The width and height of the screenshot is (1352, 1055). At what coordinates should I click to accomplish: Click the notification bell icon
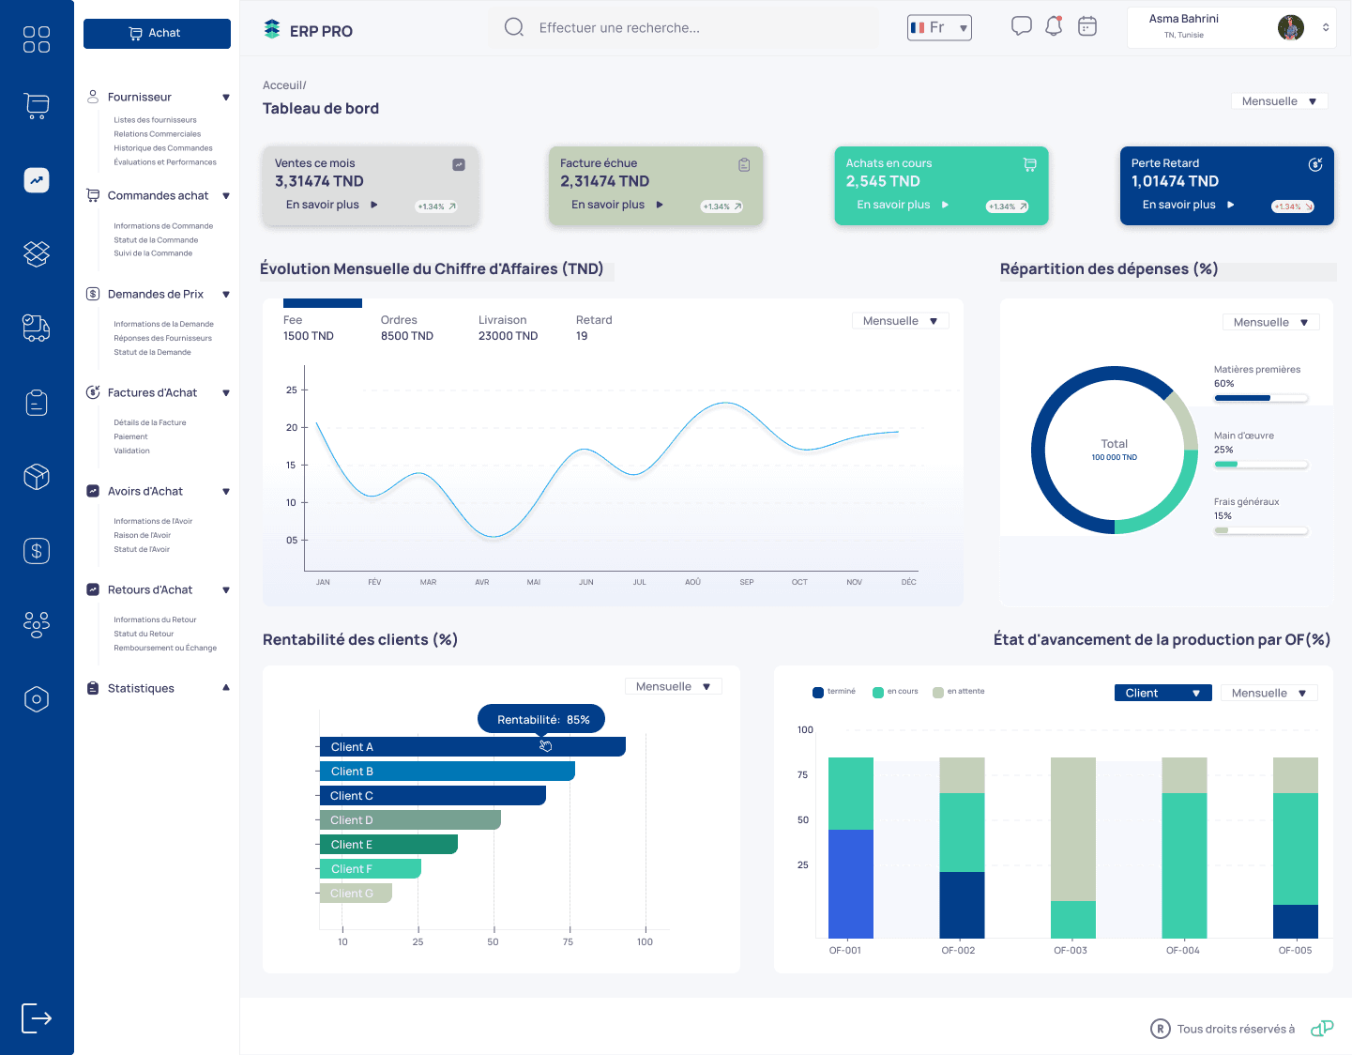coord(1054,26)
